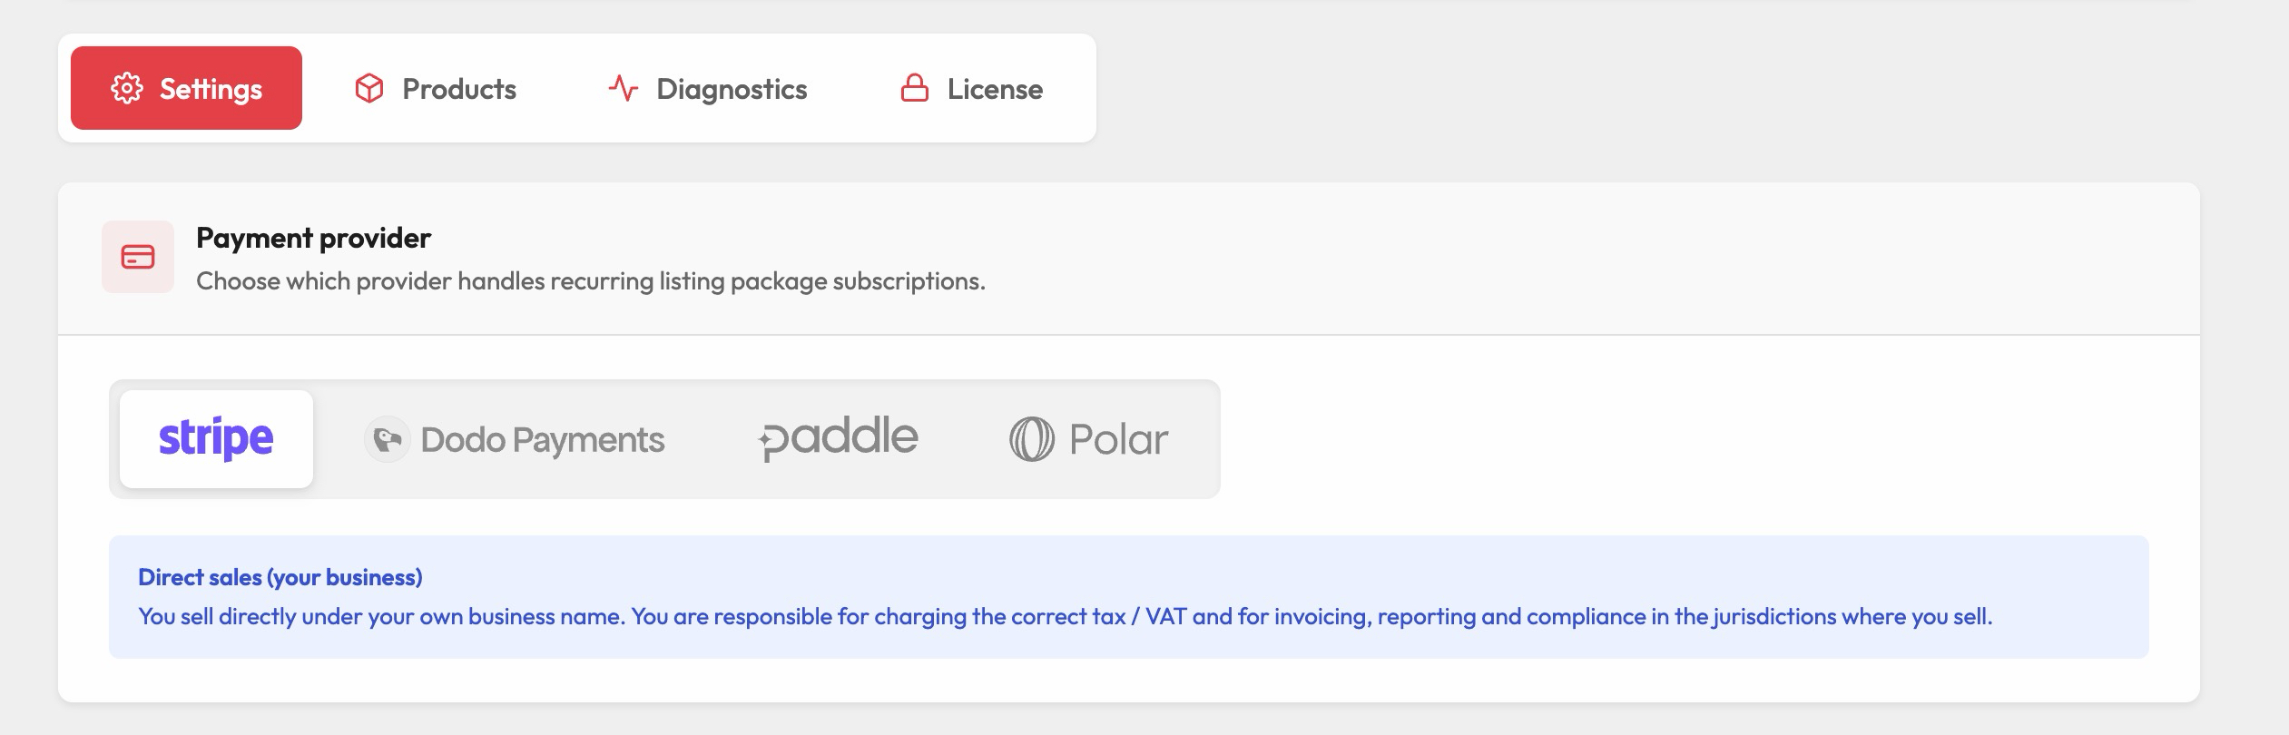Click the 'You sell directly under' sentence
The width and height of the screenshot is (2289, 735).
(x=381, y=616)
